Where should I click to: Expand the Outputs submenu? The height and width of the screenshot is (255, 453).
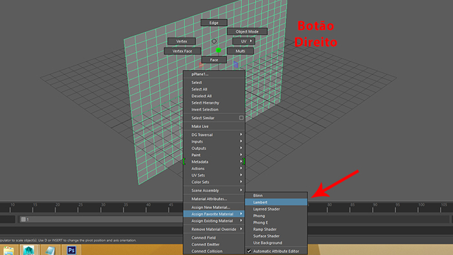[214, 148]
